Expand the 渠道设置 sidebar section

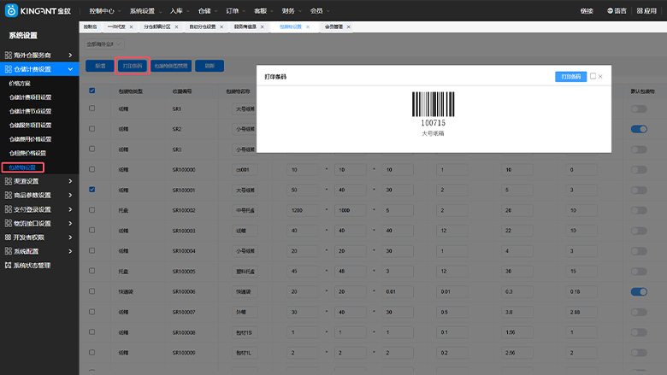click(x=70, y=181)
